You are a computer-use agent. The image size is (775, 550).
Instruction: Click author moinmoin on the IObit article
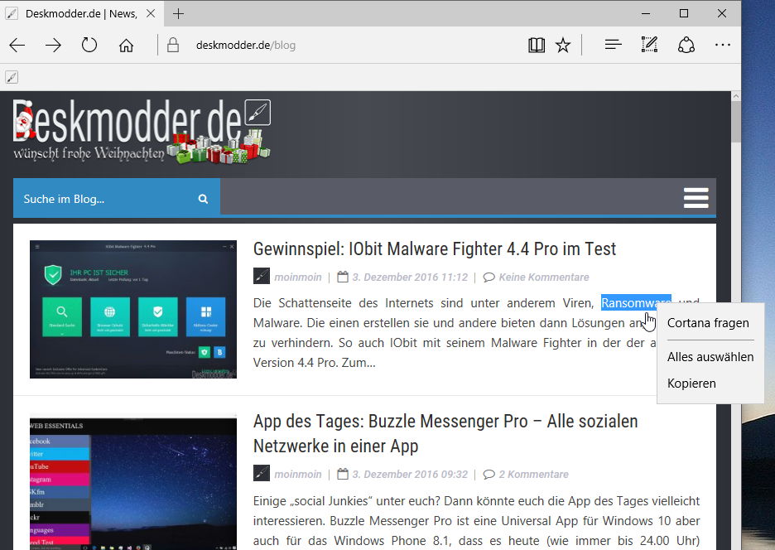pos(298,277)
